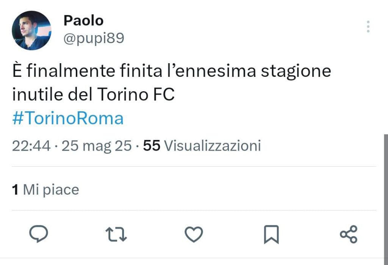
Task: Click the 22:44 timestamp
Action: [31, 146]
